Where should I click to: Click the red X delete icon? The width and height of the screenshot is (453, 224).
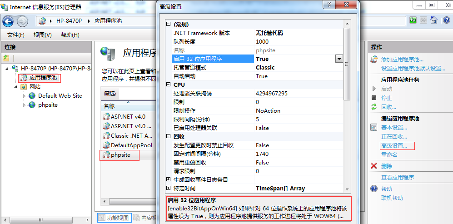(x=374, y=166)
